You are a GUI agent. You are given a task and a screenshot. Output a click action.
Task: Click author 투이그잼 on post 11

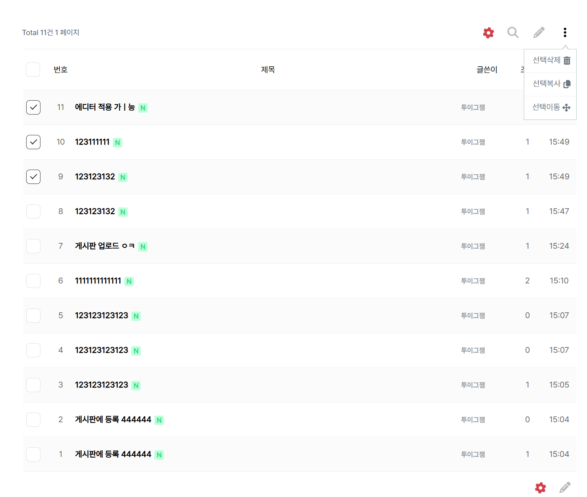pyautogui.click(x=473, y=108)
